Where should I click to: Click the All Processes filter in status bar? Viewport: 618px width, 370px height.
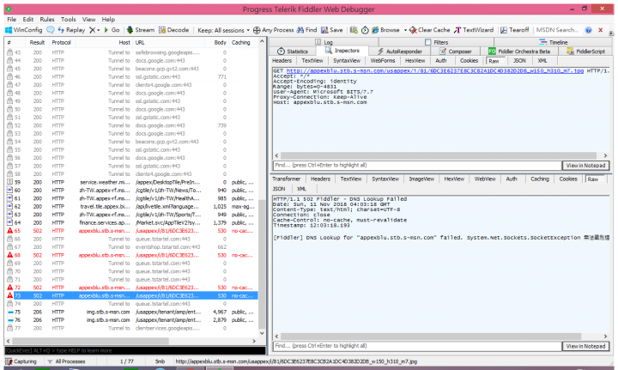[x=66, y=361]
